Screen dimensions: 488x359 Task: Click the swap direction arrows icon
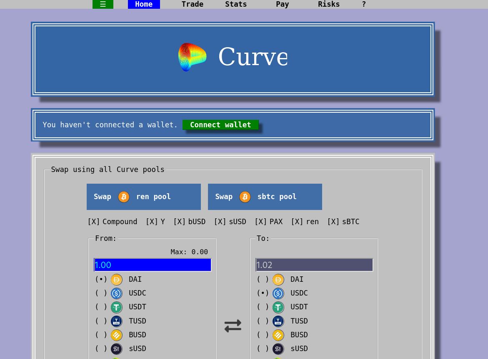(x=233, y=326)
